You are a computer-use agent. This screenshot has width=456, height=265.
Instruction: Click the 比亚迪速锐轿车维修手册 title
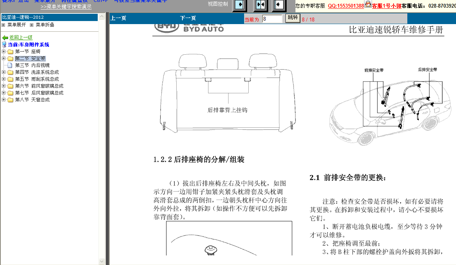pos(396,29)
